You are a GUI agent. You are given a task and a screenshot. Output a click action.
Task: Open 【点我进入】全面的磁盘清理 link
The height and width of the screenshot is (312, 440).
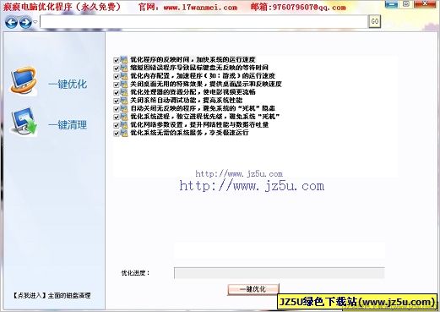[x=52, y=296]
